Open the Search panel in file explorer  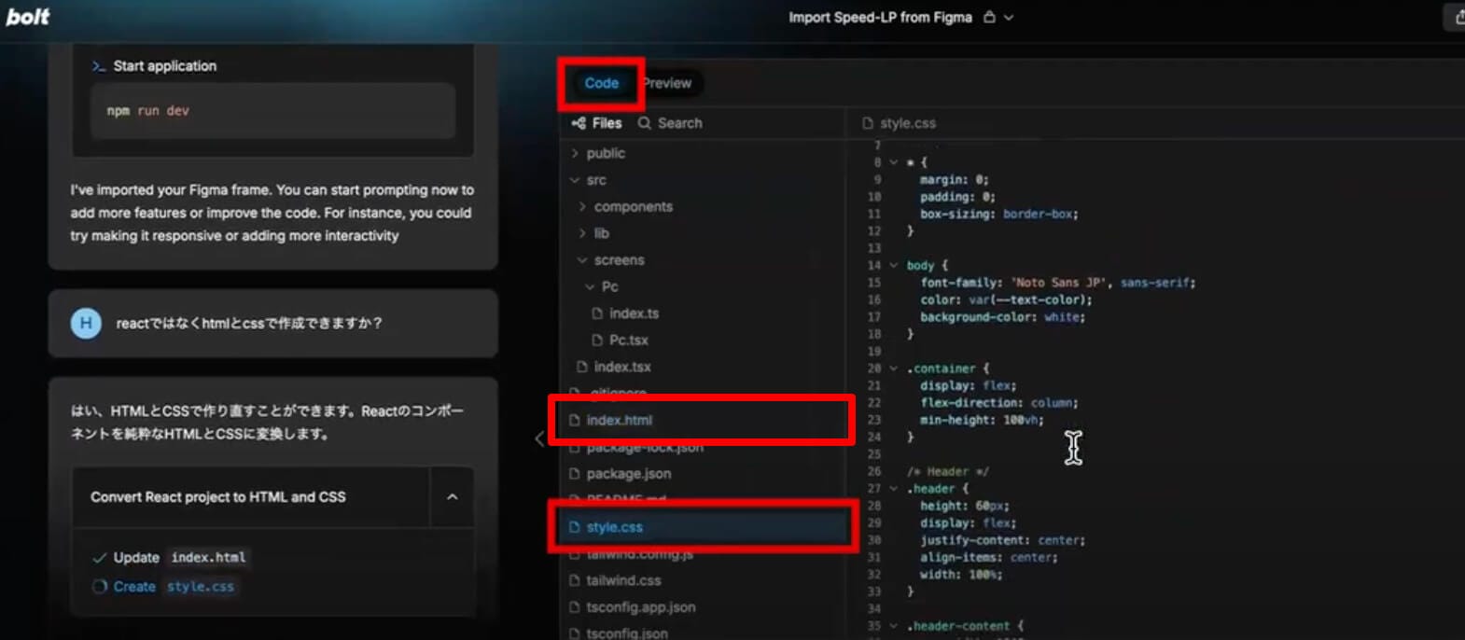tap(670, 123)
